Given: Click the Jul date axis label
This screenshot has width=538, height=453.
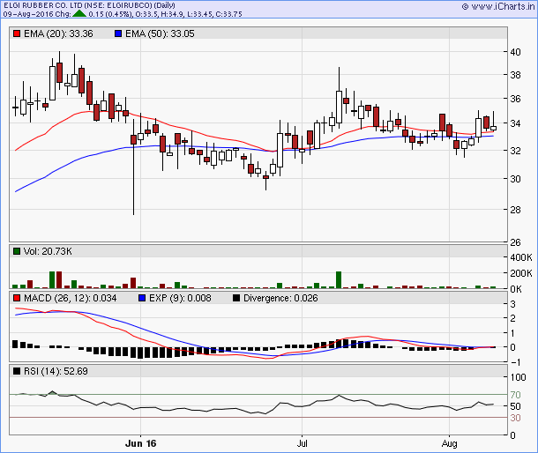Looking at the screenshot, I should coord(302,443).
